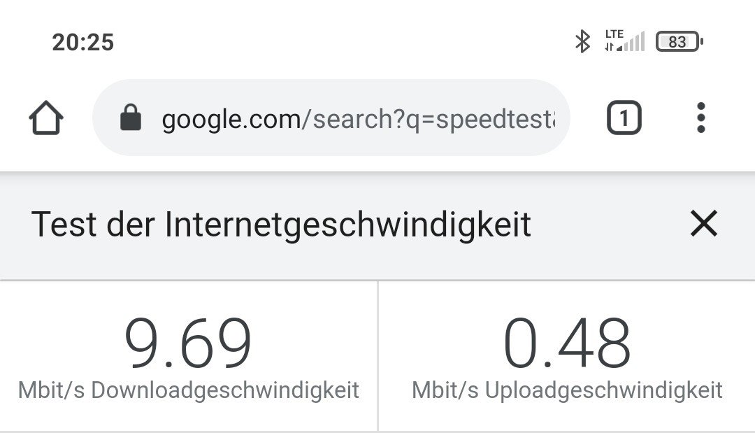Tap the Mbit/s Downloadgeschwindigkeit label

click(x=189, y=390)
